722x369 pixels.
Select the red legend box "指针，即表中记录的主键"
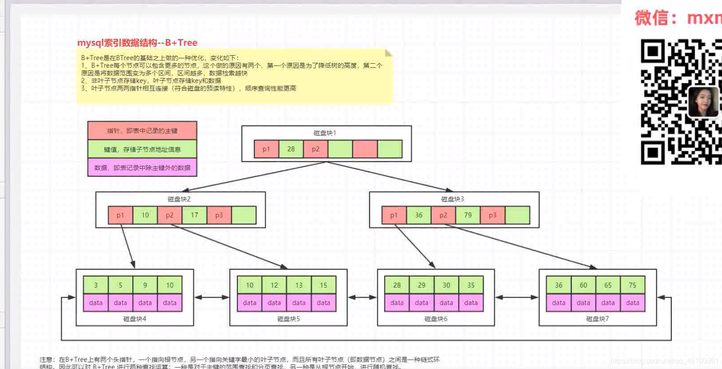click(x=142, y=131)
